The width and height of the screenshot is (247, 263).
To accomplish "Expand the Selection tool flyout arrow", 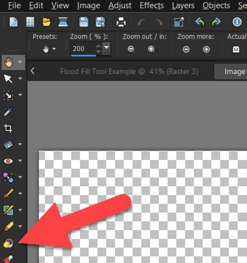I will (x=20, y=95).
